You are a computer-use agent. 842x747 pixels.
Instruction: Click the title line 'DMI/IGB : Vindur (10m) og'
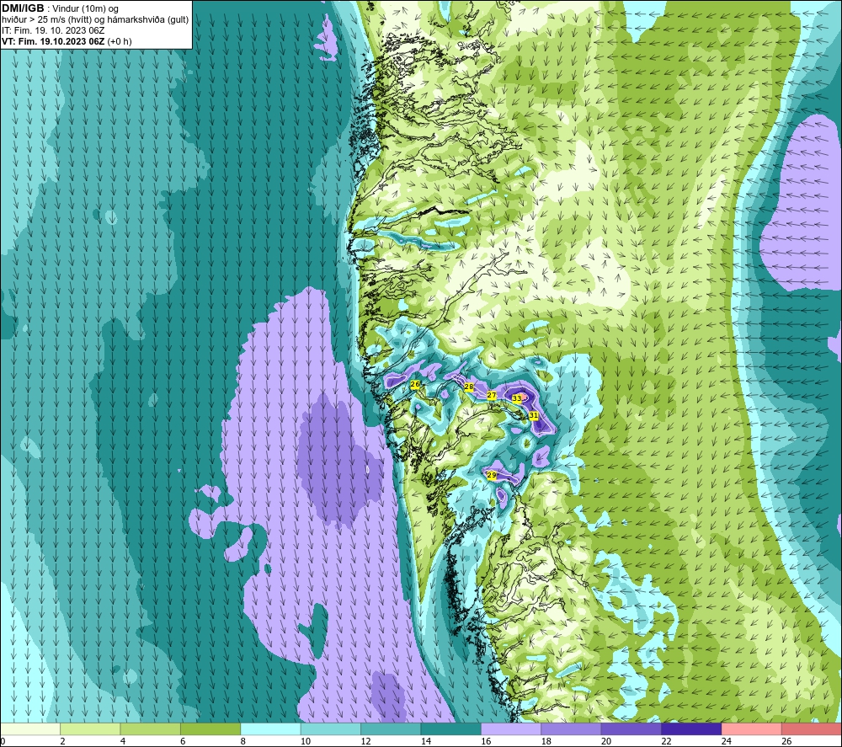coord(60,8)
